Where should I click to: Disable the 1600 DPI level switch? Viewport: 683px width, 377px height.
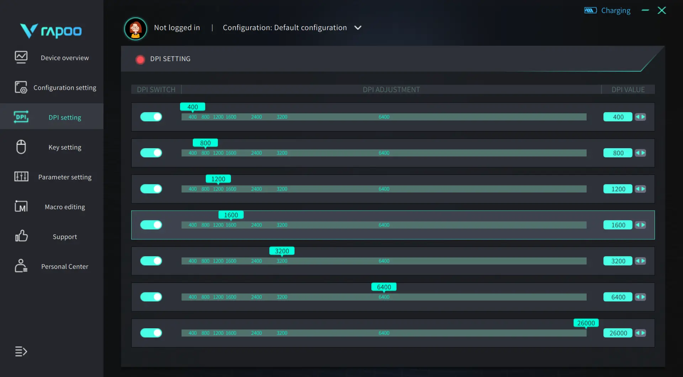click(151, 225)
